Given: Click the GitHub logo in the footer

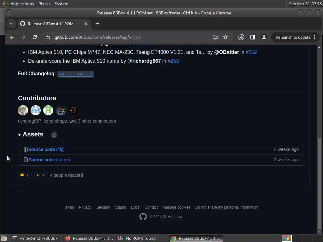Looking at the screenshot, I should (143, 216).
